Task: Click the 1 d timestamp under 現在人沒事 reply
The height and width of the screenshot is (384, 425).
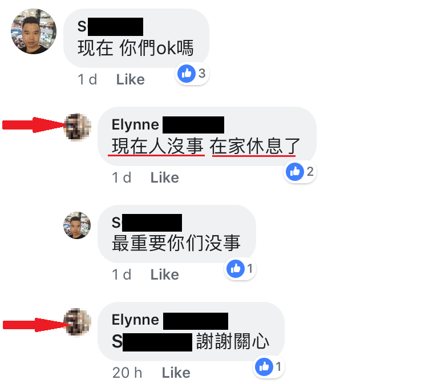Action: pos(122,177)
